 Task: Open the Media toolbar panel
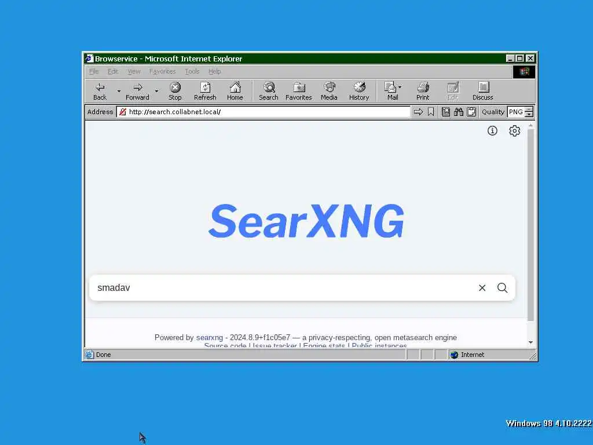(x=329, y=92)
